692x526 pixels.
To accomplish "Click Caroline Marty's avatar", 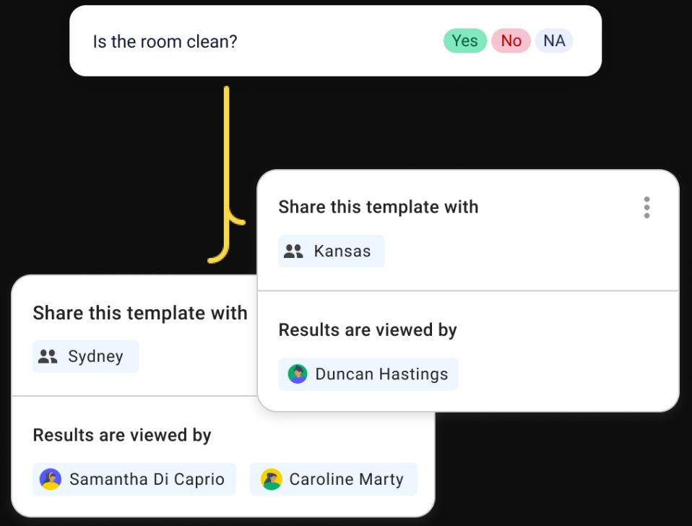I will tap(271, 479).
